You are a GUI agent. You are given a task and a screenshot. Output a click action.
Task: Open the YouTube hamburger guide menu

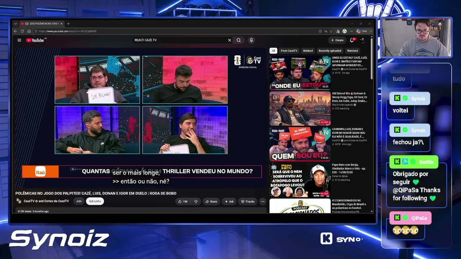click(x=19, y=40)
